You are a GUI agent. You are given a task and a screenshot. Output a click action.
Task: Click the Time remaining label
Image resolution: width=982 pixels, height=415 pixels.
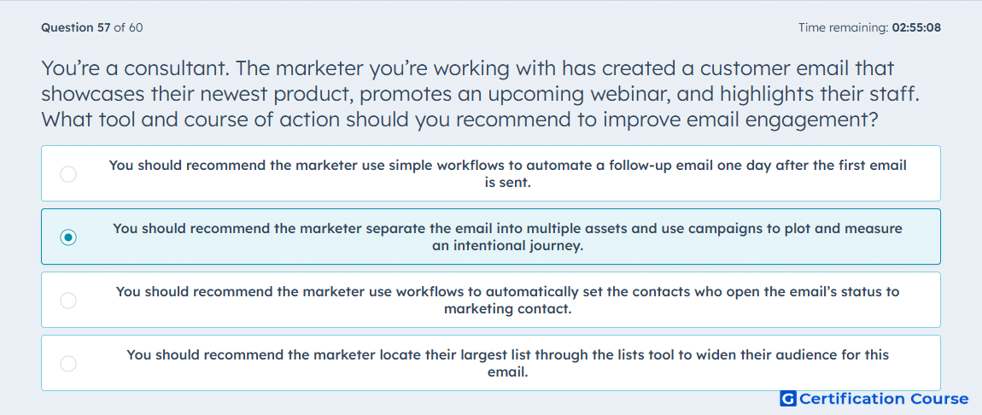coord(843,27)
